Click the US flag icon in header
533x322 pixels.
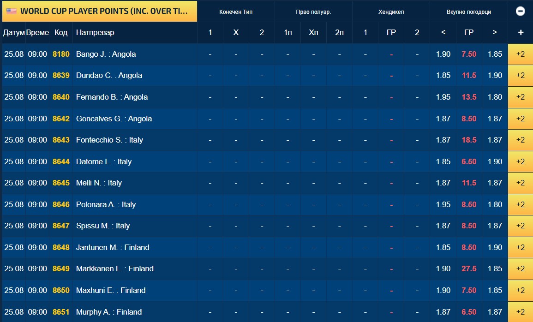[12, 11]
